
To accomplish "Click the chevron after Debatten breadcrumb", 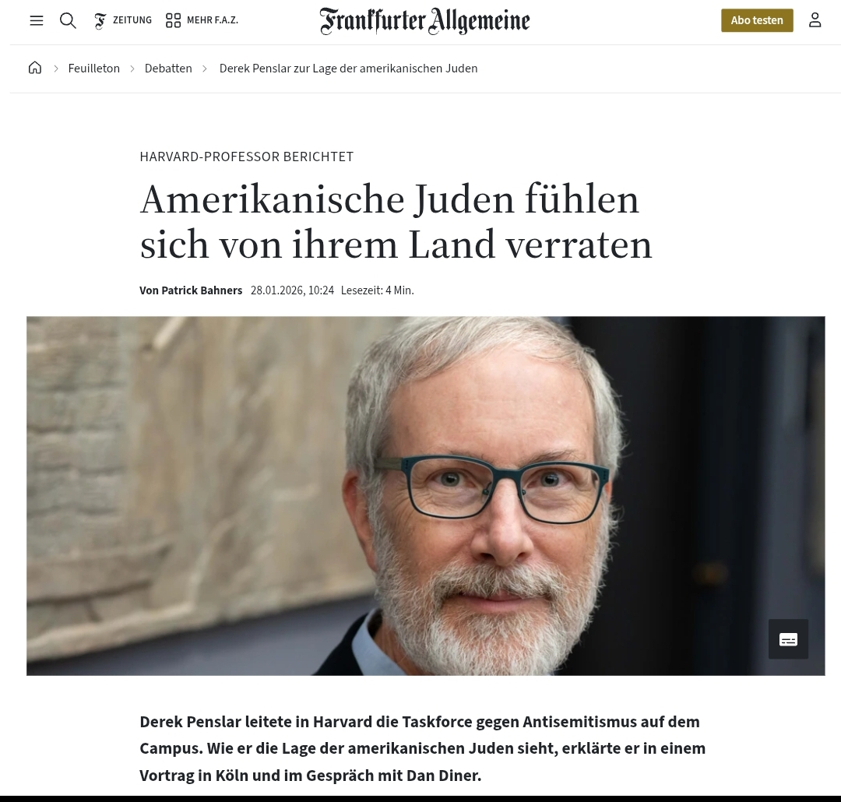I will coord(205,69).
